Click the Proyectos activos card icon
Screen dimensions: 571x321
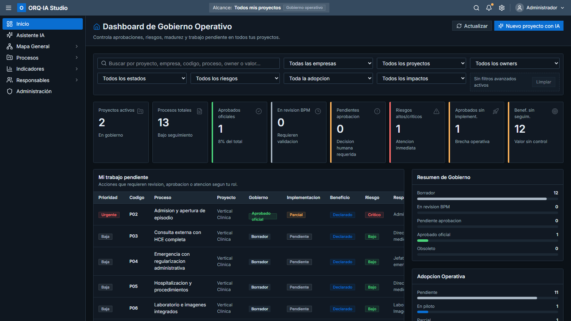point(140,111)
